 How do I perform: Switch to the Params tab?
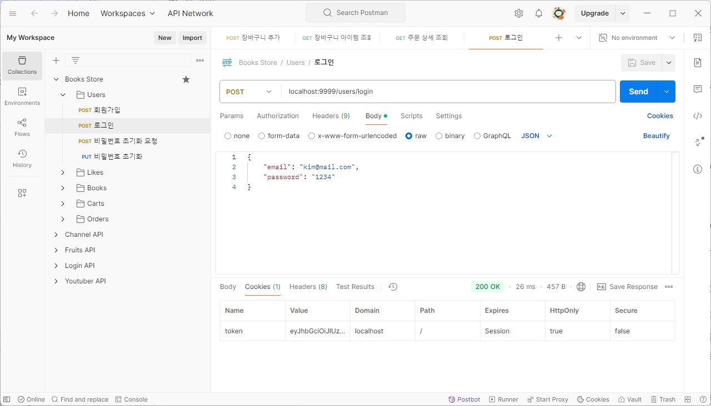click(x=232, y=116)
